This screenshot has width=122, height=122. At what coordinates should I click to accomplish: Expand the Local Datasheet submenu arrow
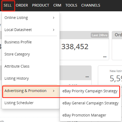pyautogui.click(x=54, y=30)
